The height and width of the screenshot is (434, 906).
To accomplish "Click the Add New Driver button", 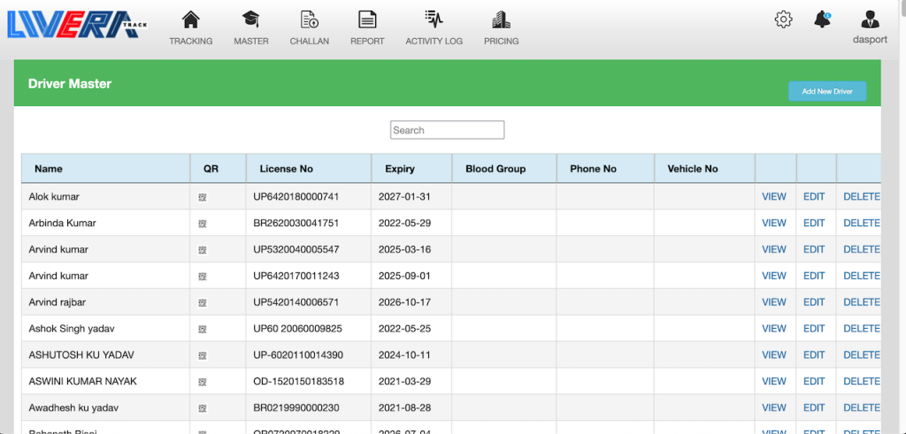I will (x=827, y=91).
